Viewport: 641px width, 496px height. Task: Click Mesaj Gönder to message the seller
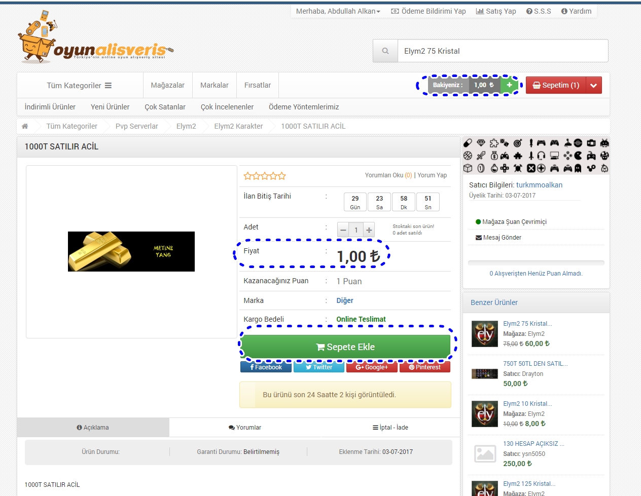point(498,238)
